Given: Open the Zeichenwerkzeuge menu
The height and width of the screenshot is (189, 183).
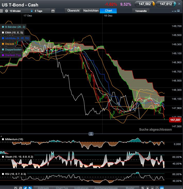Looking at the screenshot, I should pyautogui.click(x=106, y=188).
